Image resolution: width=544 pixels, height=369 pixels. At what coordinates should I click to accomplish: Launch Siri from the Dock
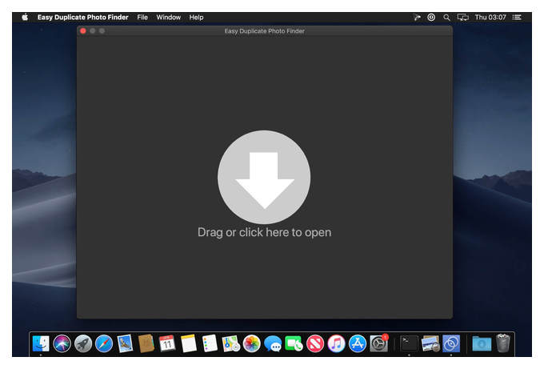(x=62, y=343)
